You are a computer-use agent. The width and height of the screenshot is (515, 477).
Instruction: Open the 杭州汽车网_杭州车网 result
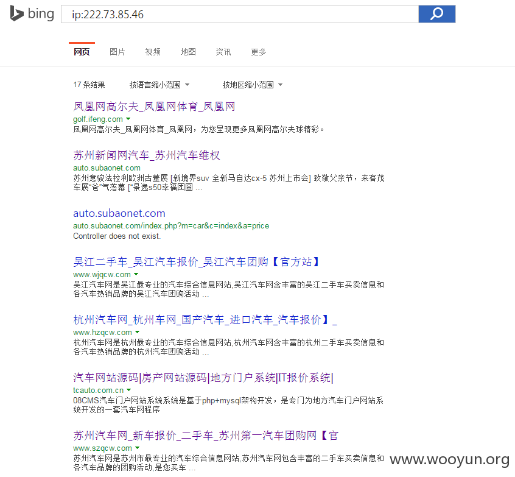coord(205,320)
